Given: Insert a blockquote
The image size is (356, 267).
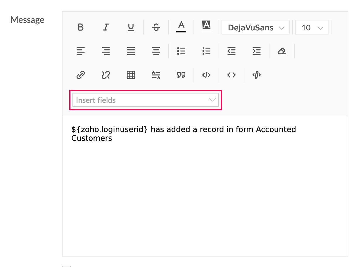Looking at the screenshot, I should pos(181,75).
